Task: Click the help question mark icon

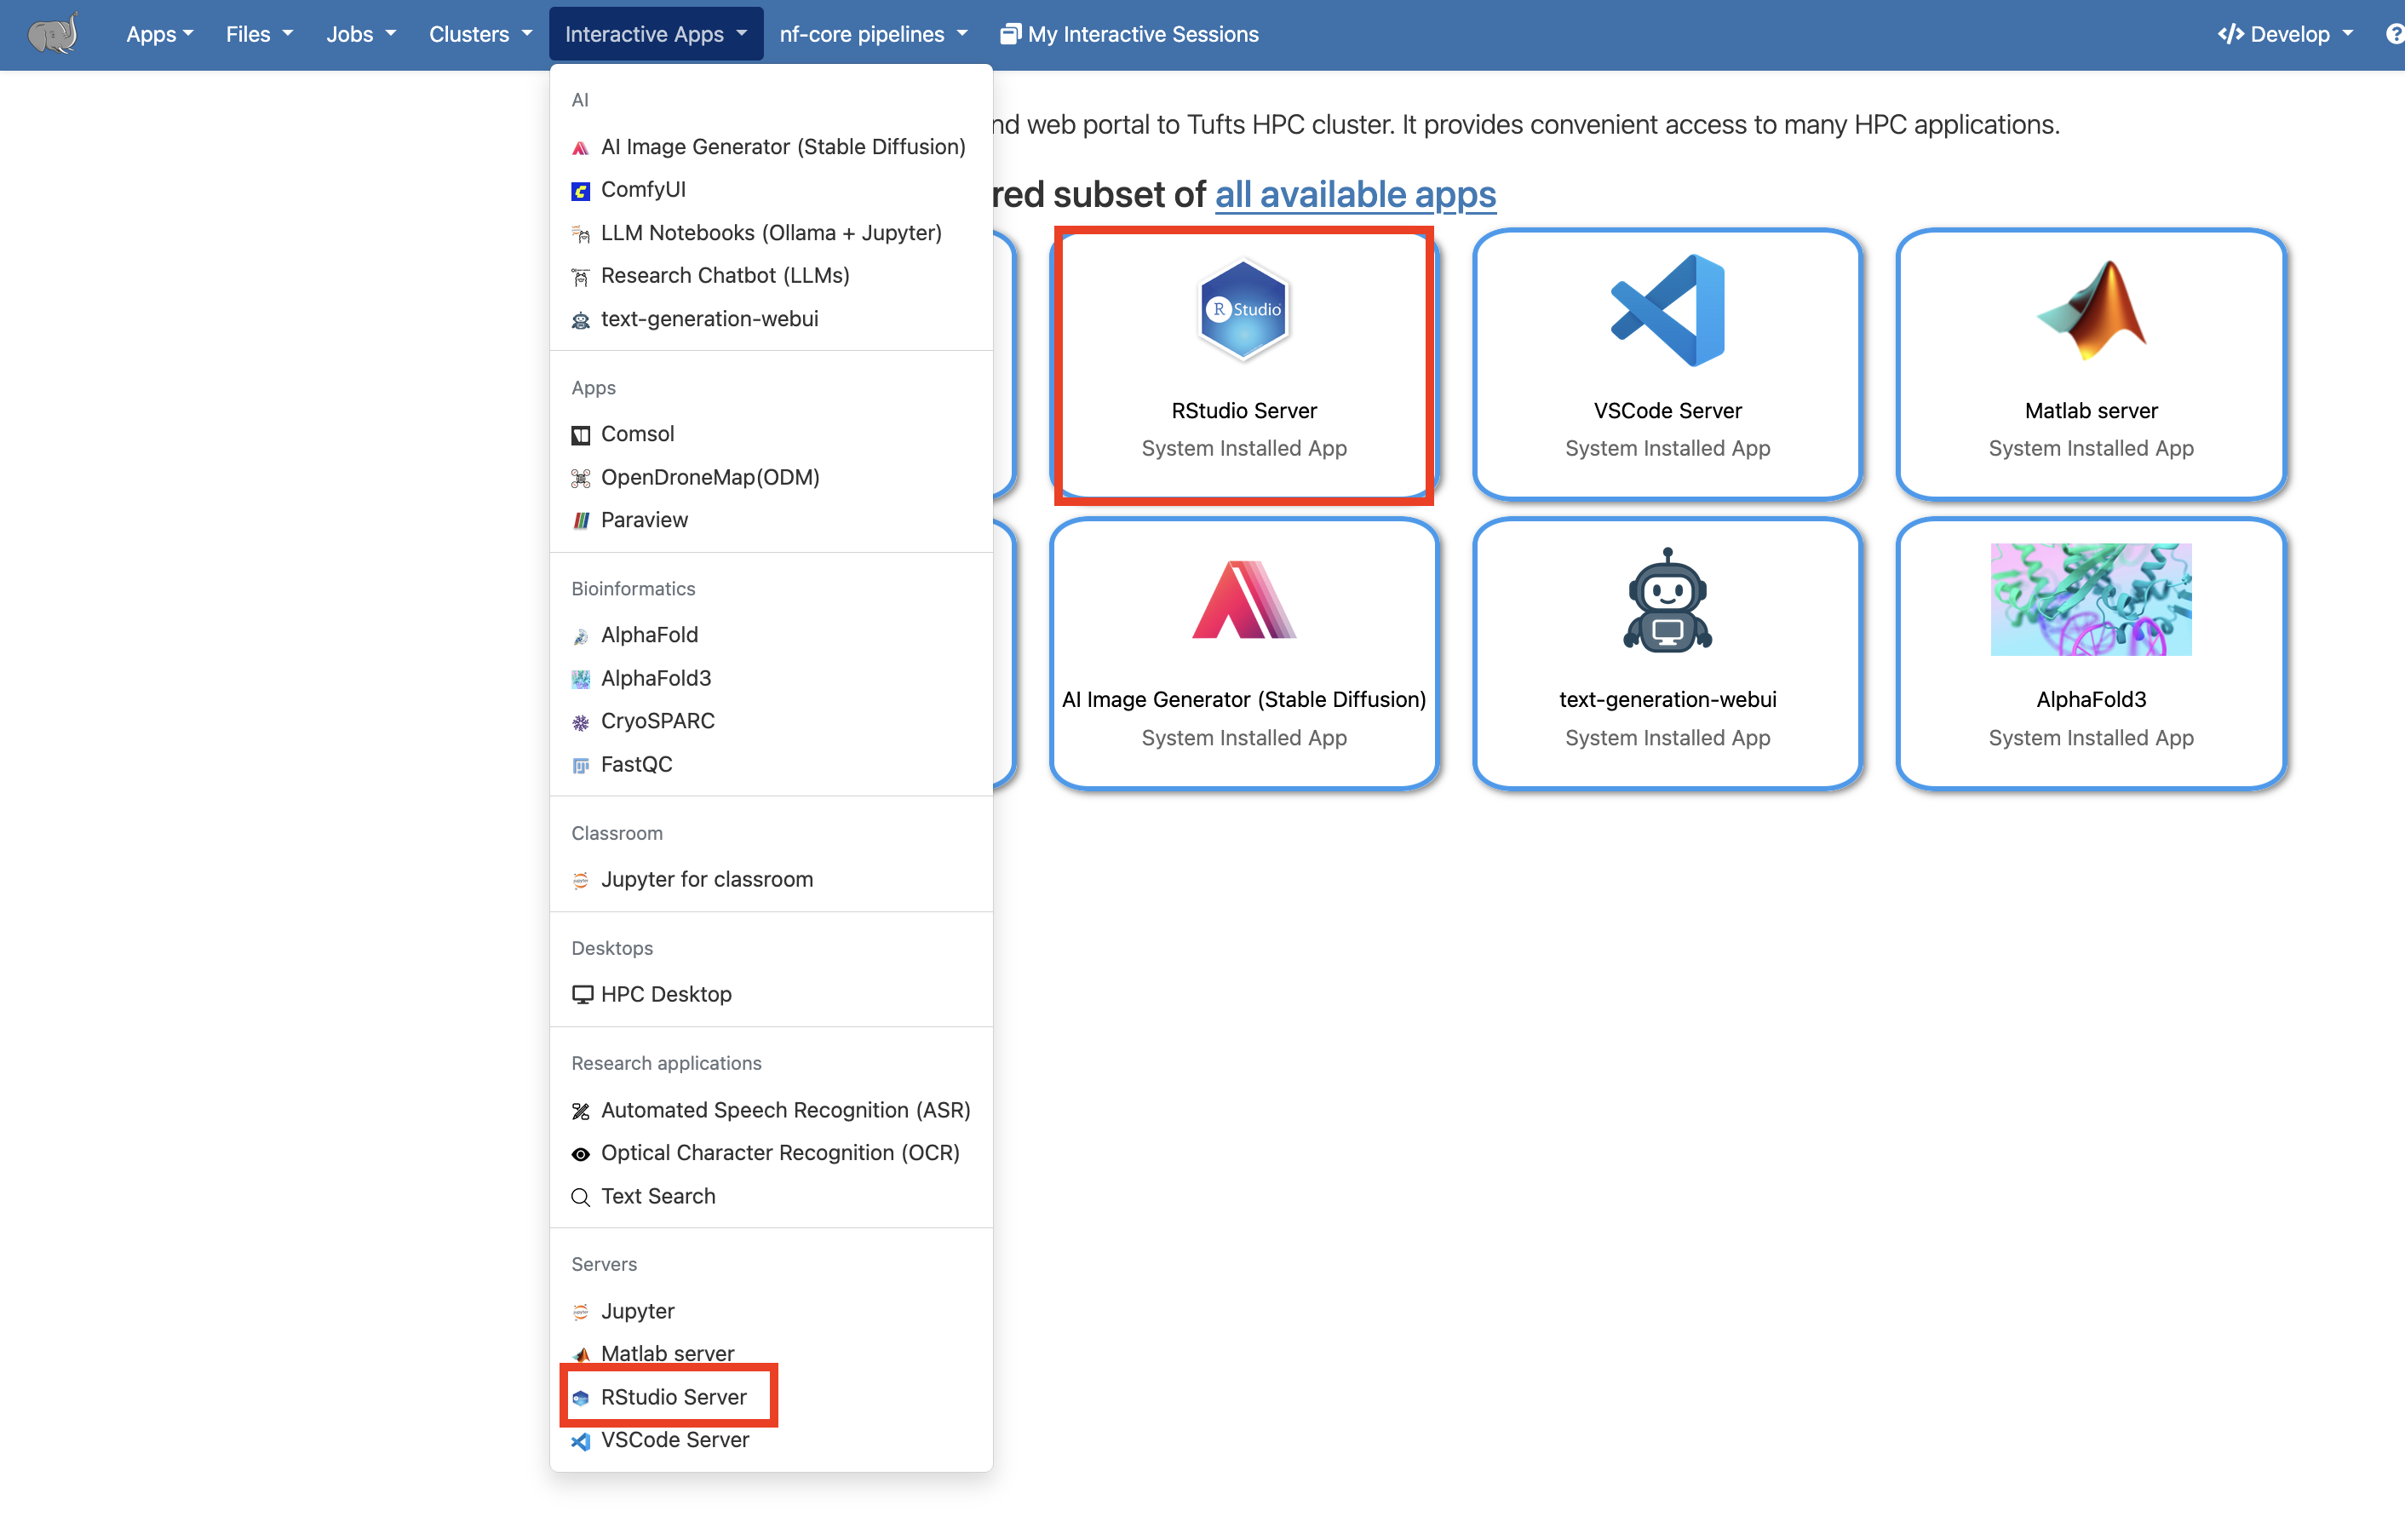Action: 2393,33
